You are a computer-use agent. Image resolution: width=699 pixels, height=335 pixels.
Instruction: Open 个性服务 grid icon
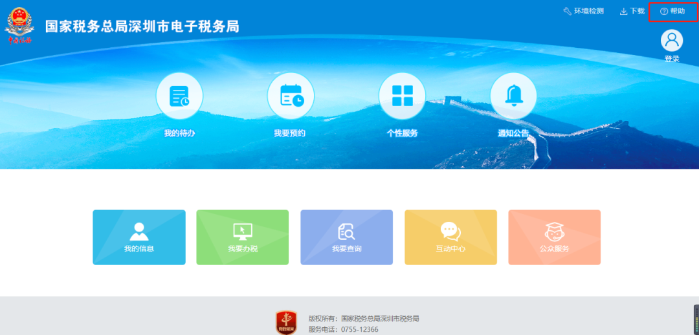click(x=402, y=96)
